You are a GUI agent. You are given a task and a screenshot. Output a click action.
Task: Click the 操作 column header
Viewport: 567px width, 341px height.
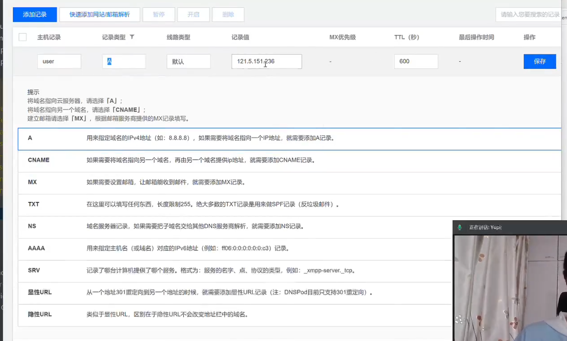point(530,37)
